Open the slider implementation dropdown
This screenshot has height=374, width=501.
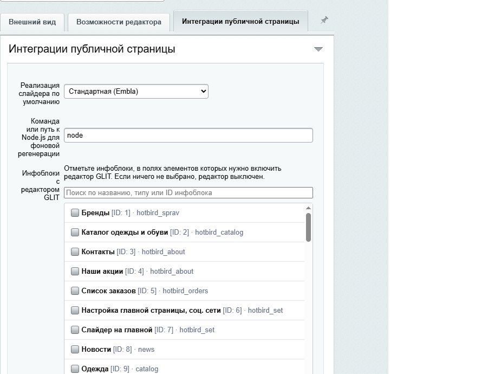click(136, 92)
